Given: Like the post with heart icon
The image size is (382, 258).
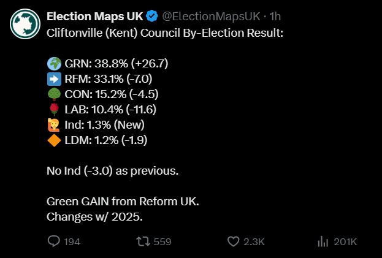Looking at the screenshot, I should 233,242.
